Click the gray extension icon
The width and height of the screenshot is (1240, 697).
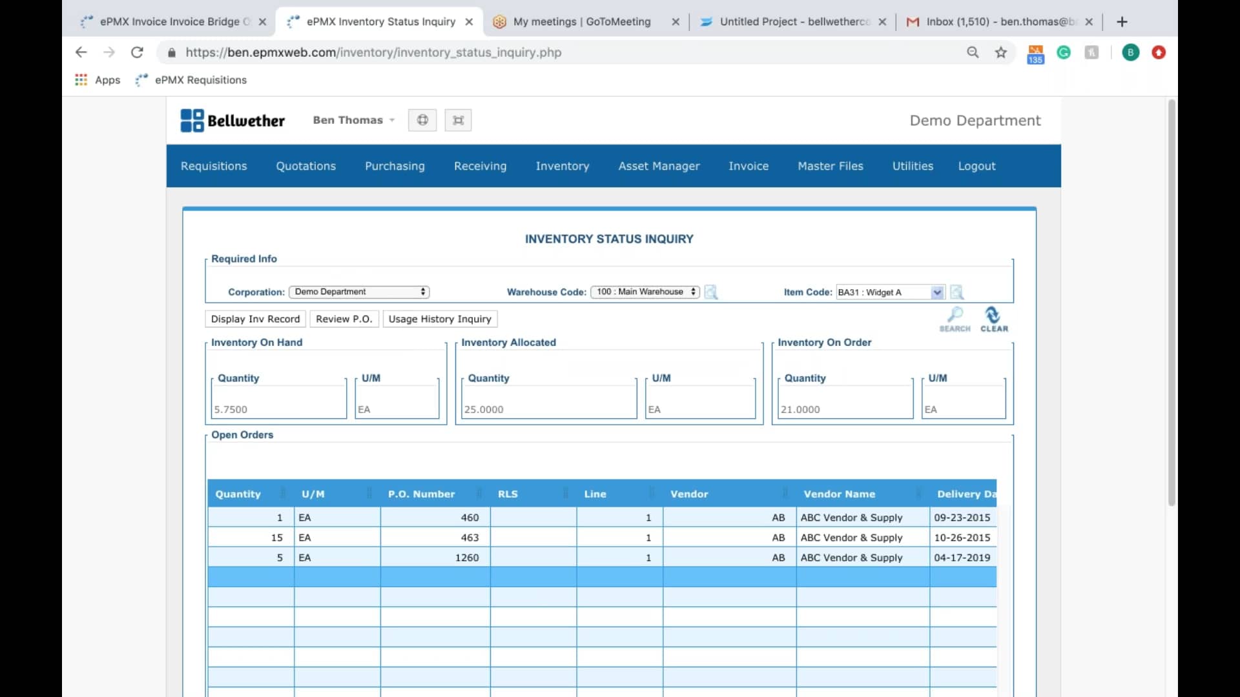1091,52
